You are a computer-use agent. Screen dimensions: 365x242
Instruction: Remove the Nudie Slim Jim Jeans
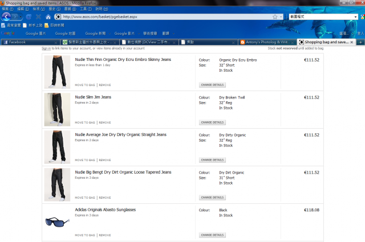coord(105,122)
